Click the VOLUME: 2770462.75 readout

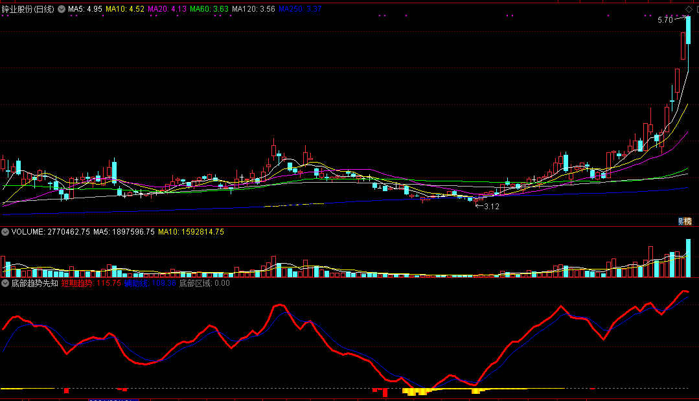51,232
